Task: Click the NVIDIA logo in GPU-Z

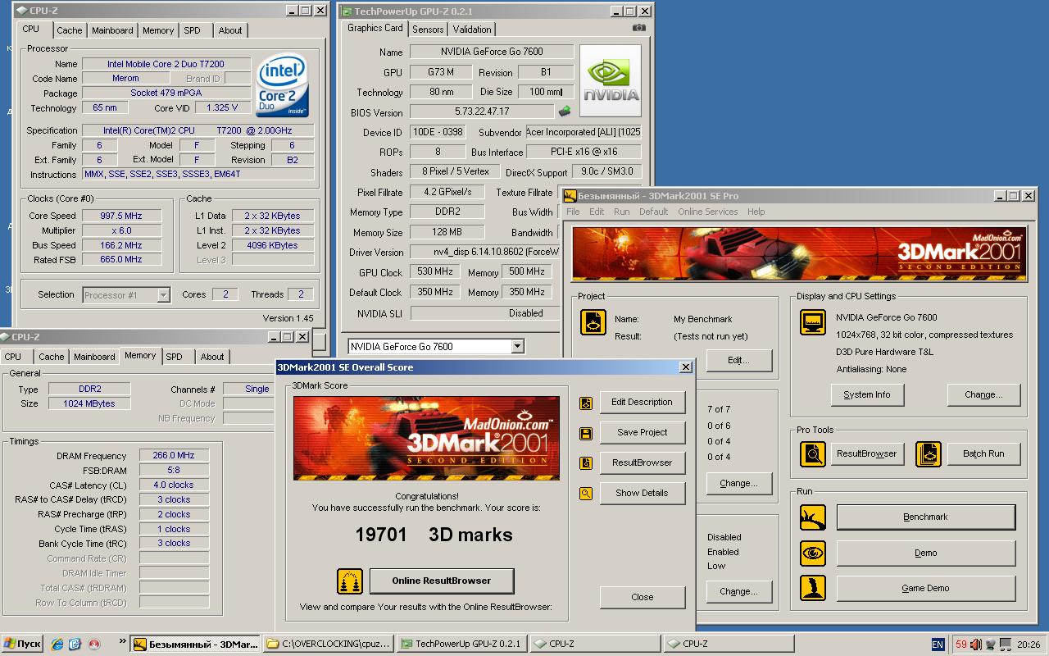Action: click(x=611, y=80)
